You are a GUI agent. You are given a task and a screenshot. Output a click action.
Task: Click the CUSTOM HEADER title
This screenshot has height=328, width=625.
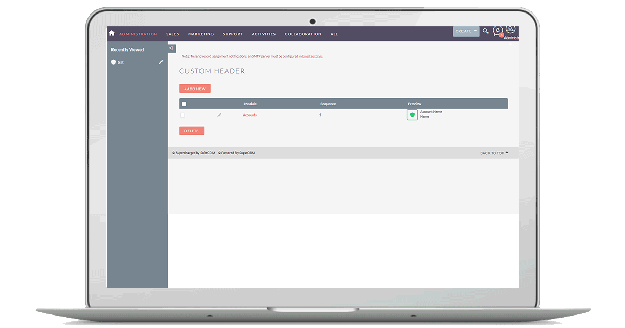click(212, 71)
